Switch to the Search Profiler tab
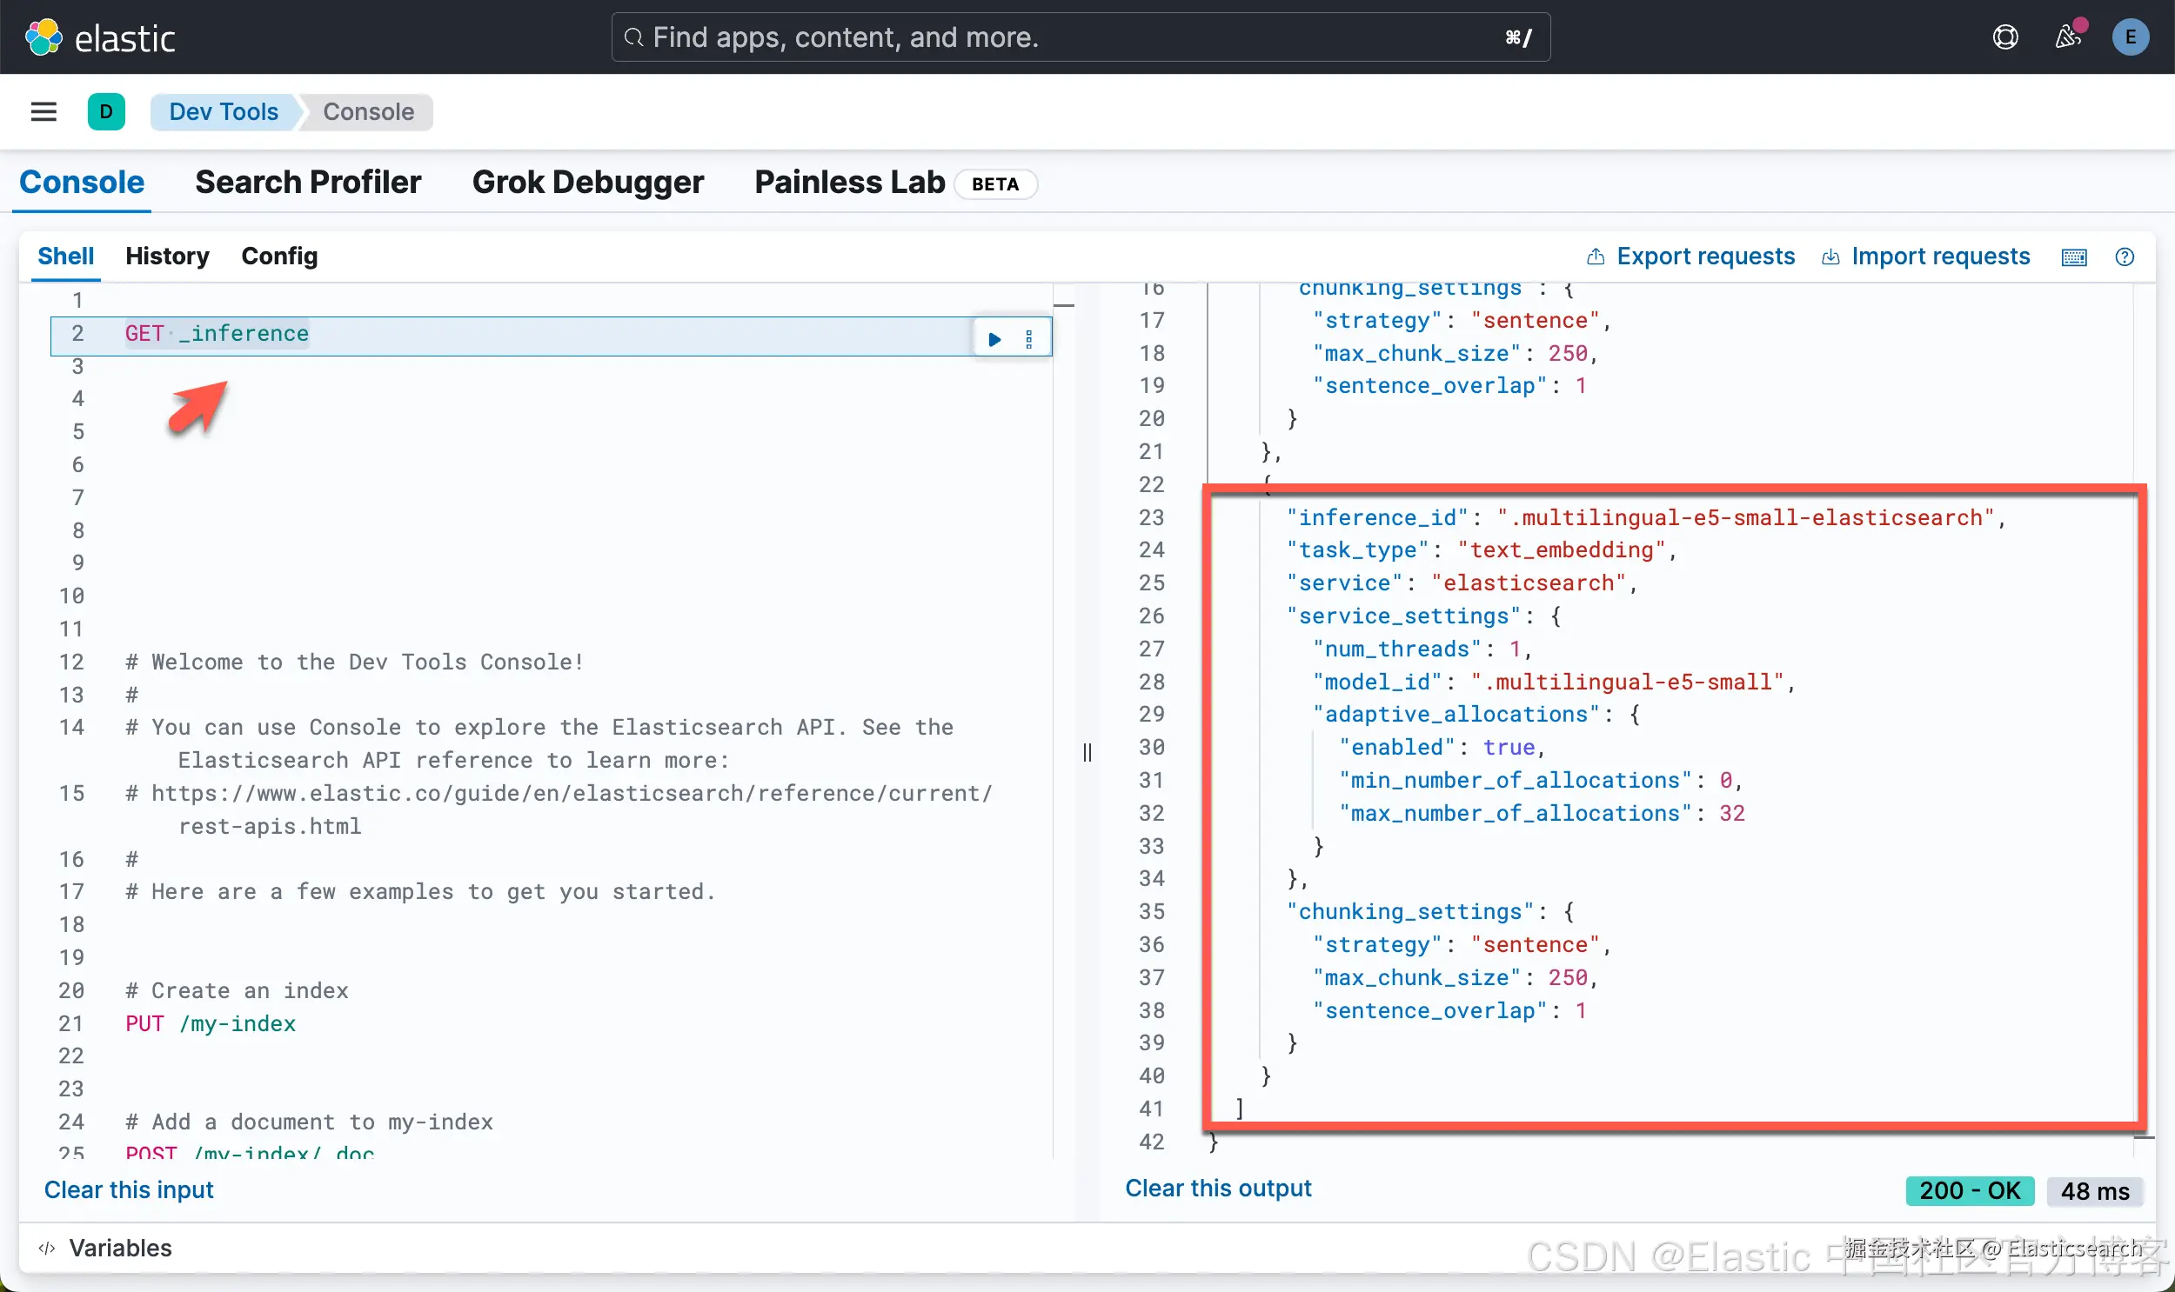The image size is (2175, 1292). click(x=307, y=182)
